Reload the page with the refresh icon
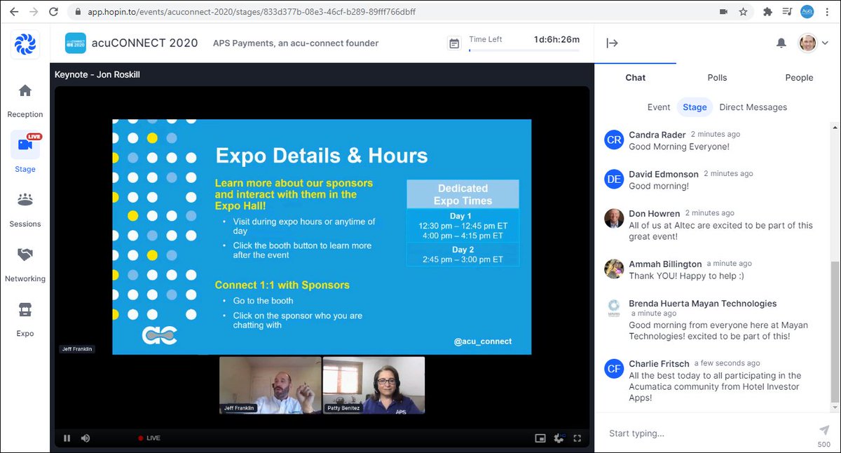841x453 pixels. tap(55, 12)
